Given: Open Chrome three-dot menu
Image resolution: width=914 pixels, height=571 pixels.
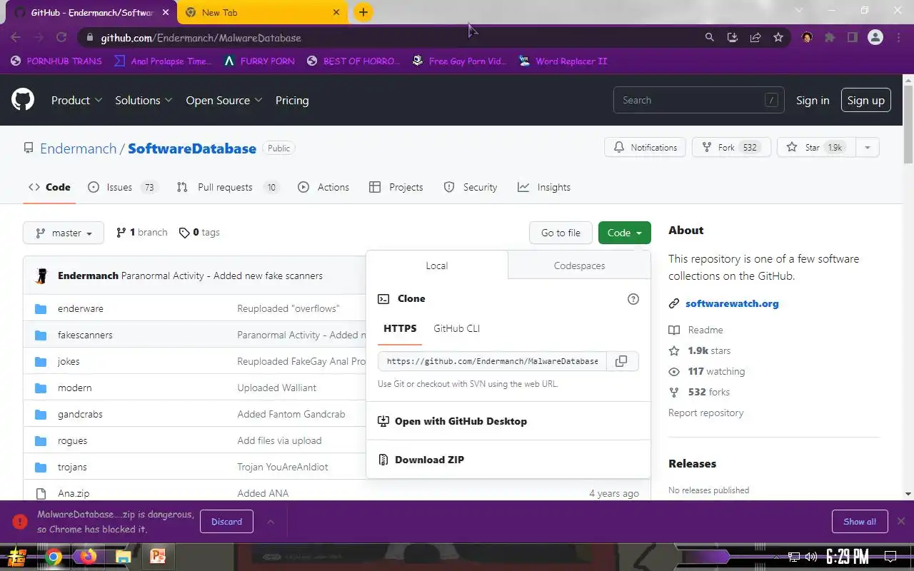Looking at the screenshot, I should (898, 37).
